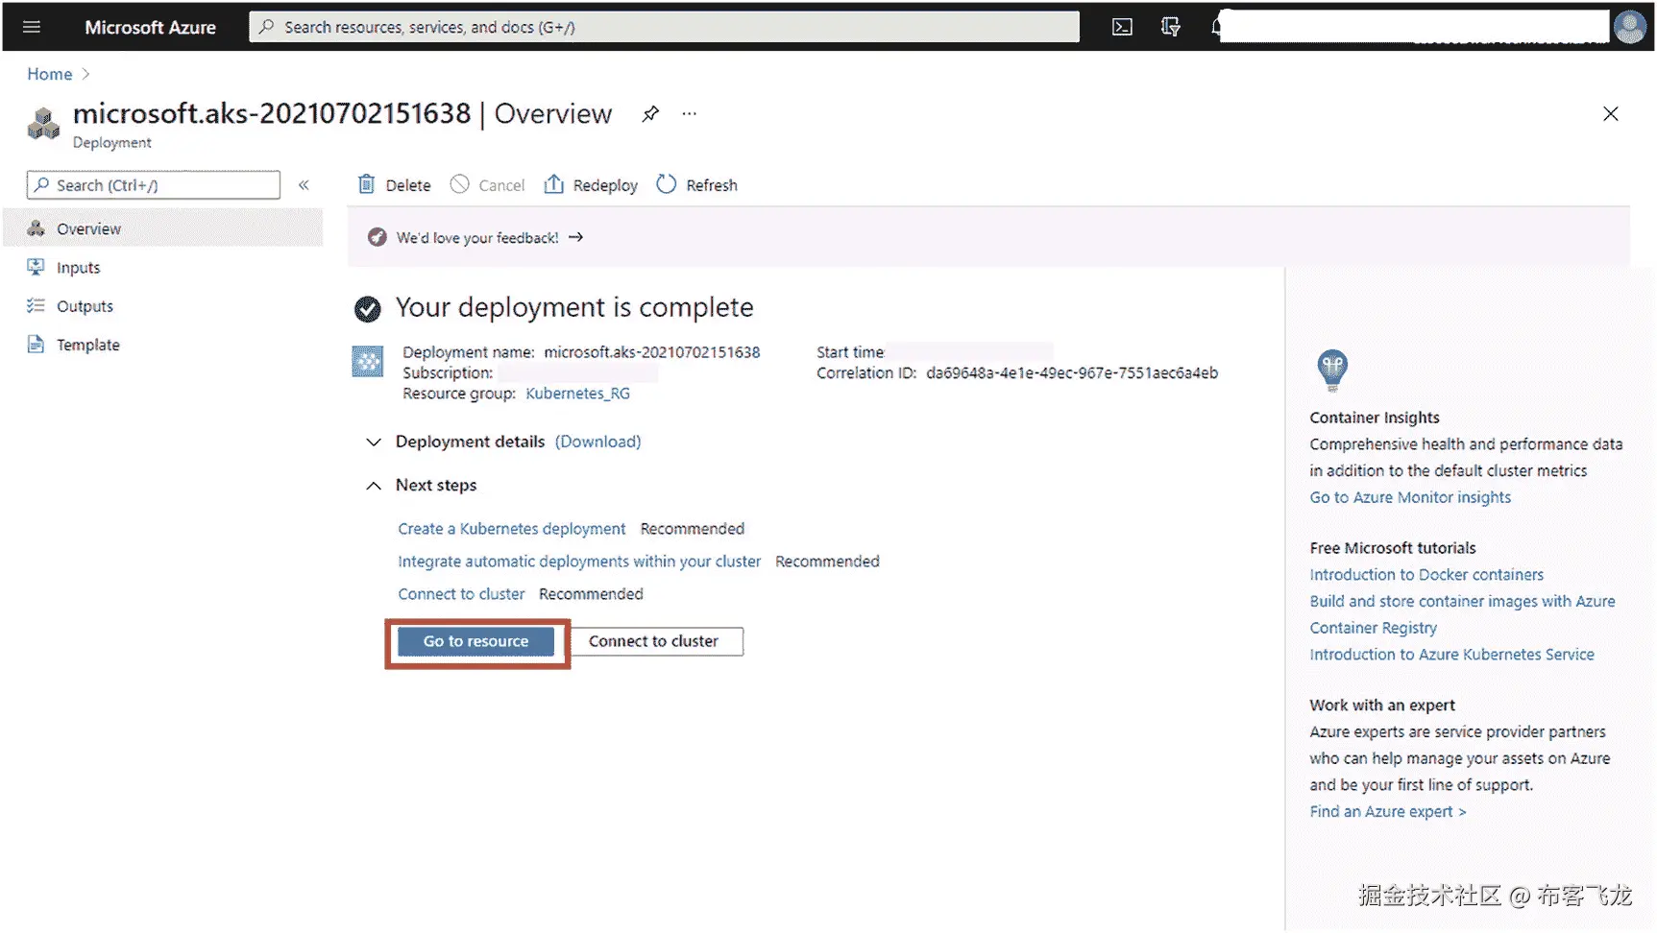Open Create a Kubernetes deployment link
The width and height of the screenshot is (1657, 933).
pyautogui.click(x=512, y=529)
